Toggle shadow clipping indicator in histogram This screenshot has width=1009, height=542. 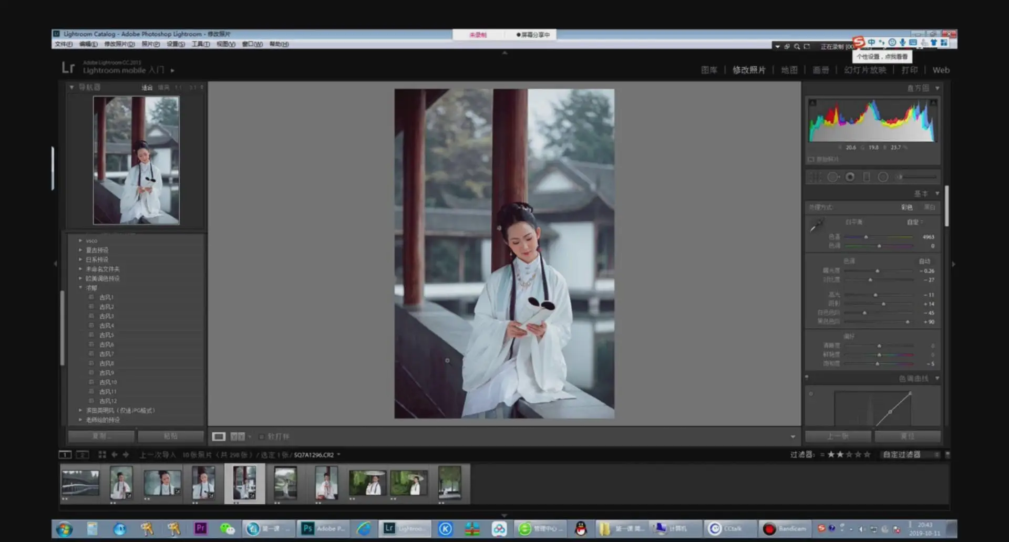coord(812,102)
